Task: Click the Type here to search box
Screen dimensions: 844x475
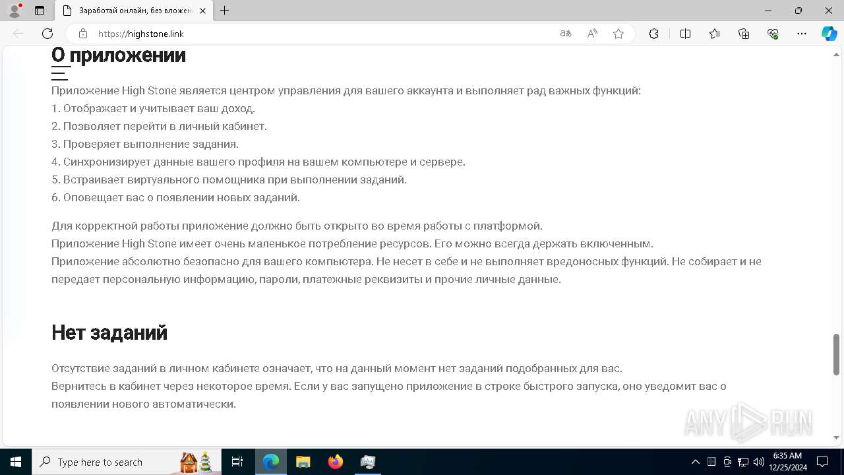Action: coord(127,462)
